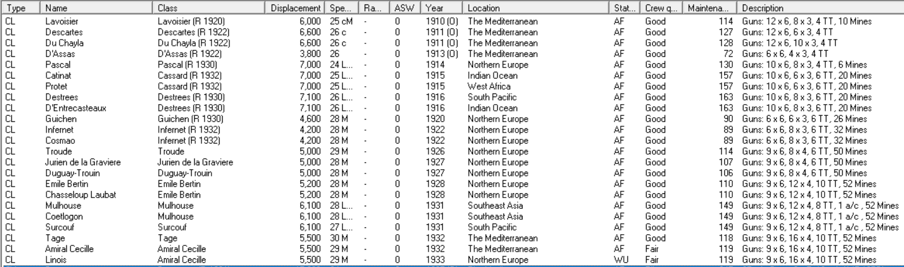Click the Displacement column header

pyautogui.click(x=296, y=9)
